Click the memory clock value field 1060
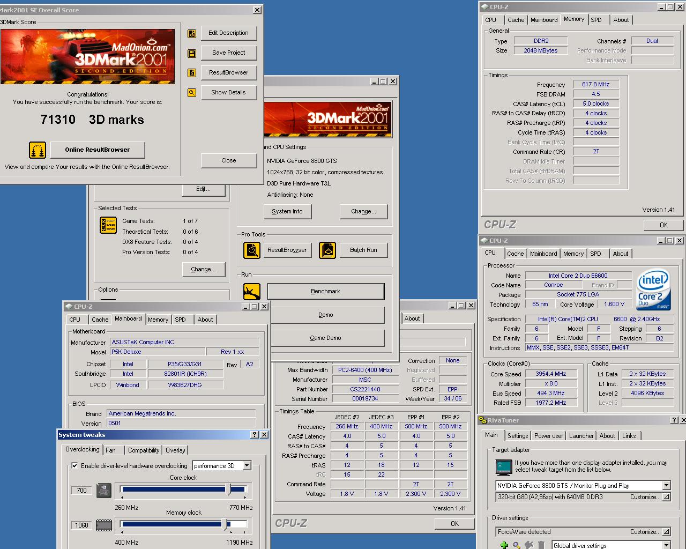 pyautogui.click(x=81, y=525)
